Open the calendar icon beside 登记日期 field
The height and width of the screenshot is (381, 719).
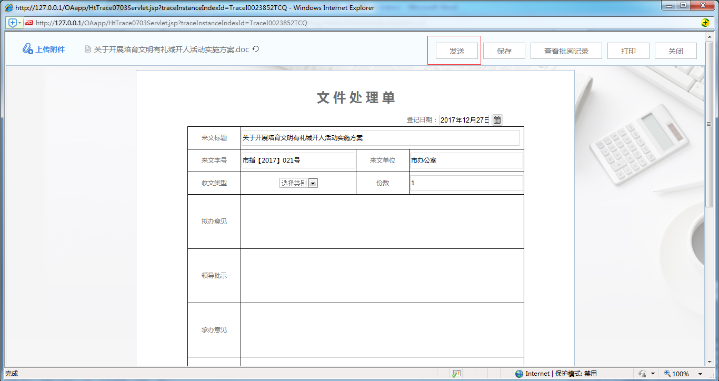click(497, 119)
